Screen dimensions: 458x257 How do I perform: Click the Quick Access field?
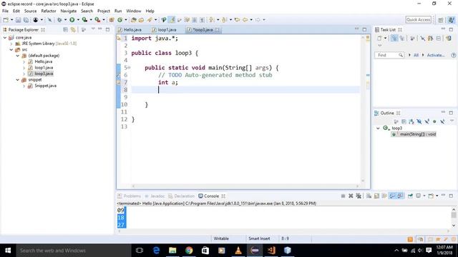tap(418, 20)
